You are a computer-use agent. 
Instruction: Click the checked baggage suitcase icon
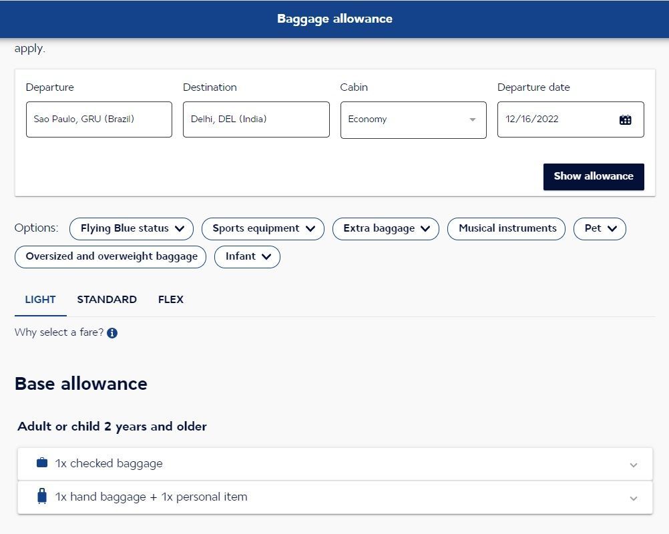coord(42,463)
